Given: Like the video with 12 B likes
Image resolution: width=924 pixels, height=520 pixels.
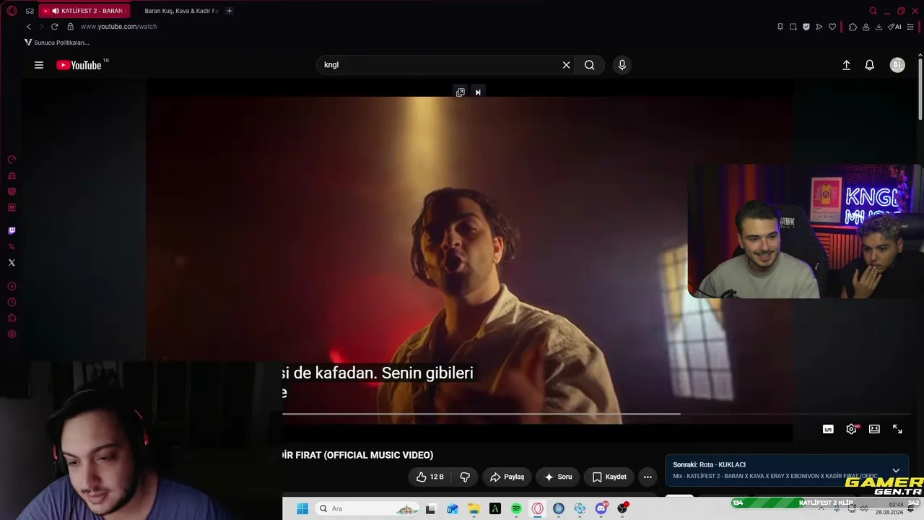Looking at the screenshot, I should tap(430, 477).
